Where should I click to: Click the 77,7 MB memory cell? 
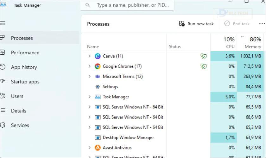(250, 97)
